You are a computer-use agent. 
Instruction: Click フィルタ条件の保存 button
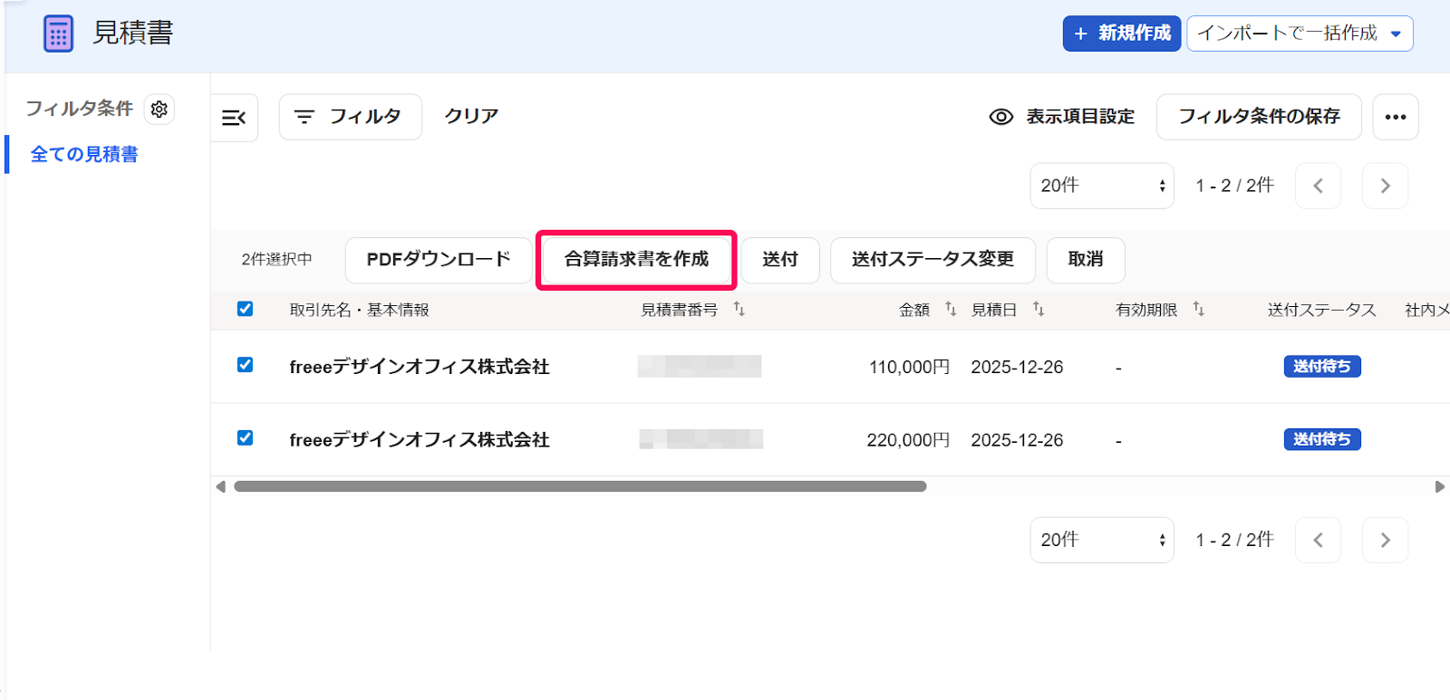coord(1259,117)
